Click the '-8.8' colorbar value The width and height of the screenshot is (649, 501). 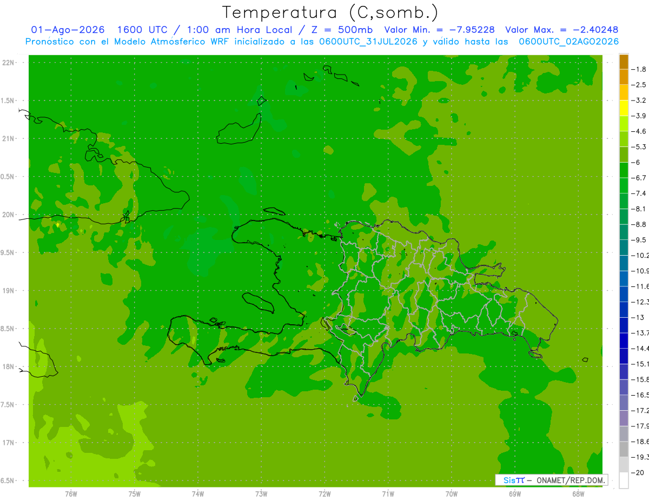(x=639, y=224)
